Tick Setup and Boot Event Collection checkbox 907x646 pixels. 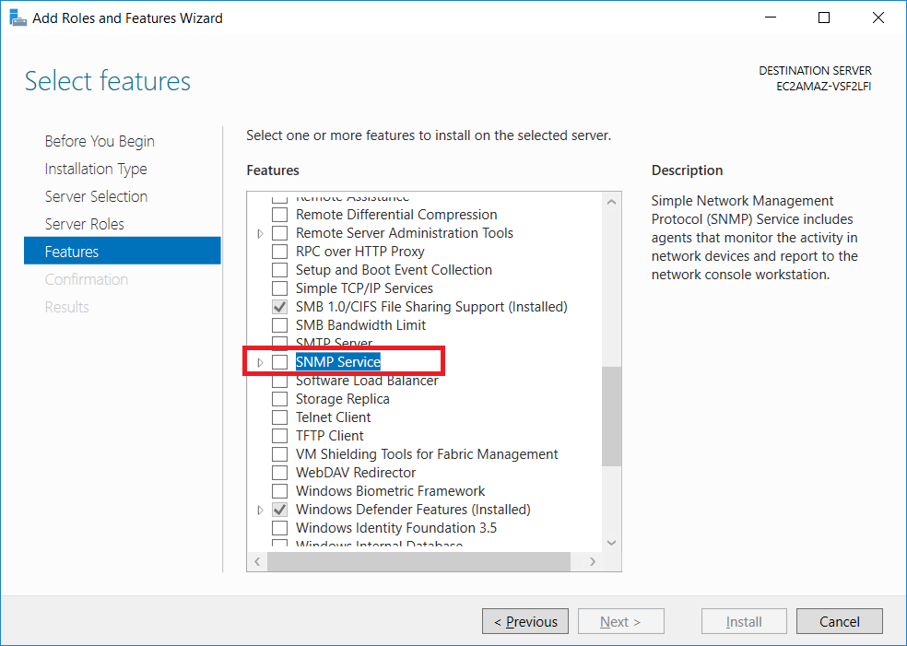pyautogui.click(x=279, y=270)
